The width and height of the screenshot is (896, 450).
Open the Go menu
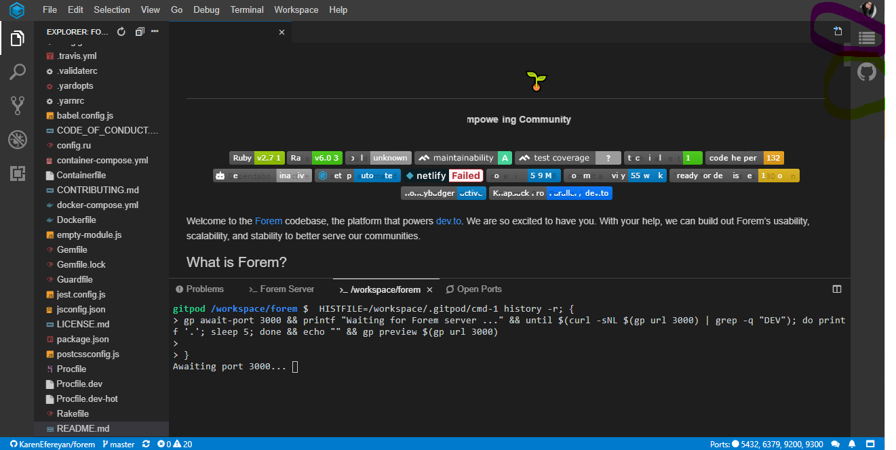[177, 9]
